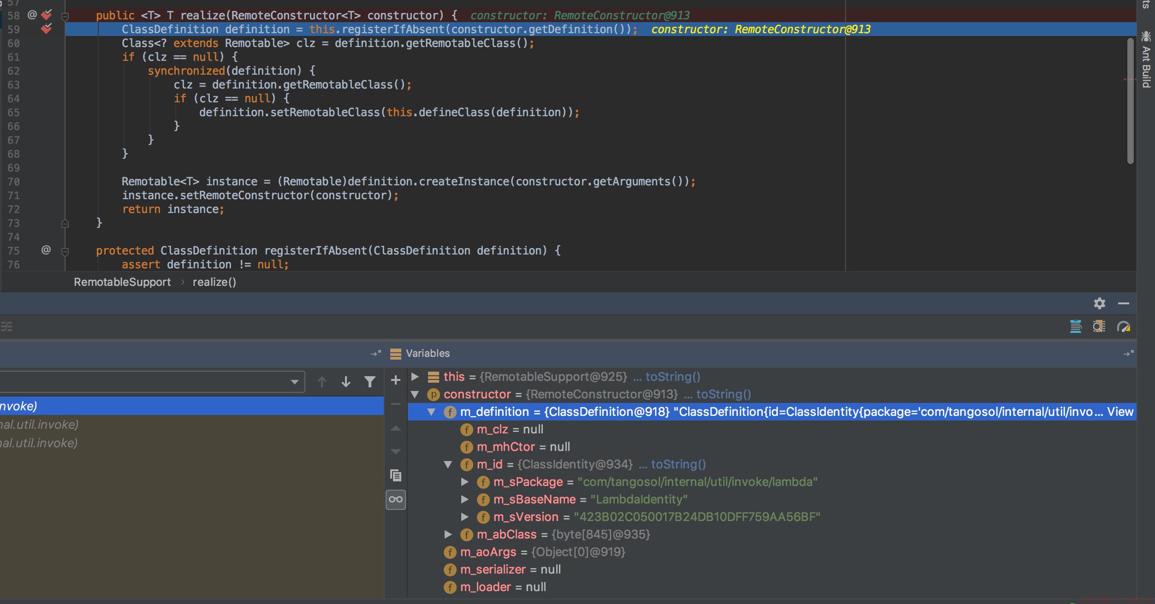The width and height of the screenshot is (1155, 604).
Task: Expand the 'this' RemotableSupport variable
Action: [415, 377]
